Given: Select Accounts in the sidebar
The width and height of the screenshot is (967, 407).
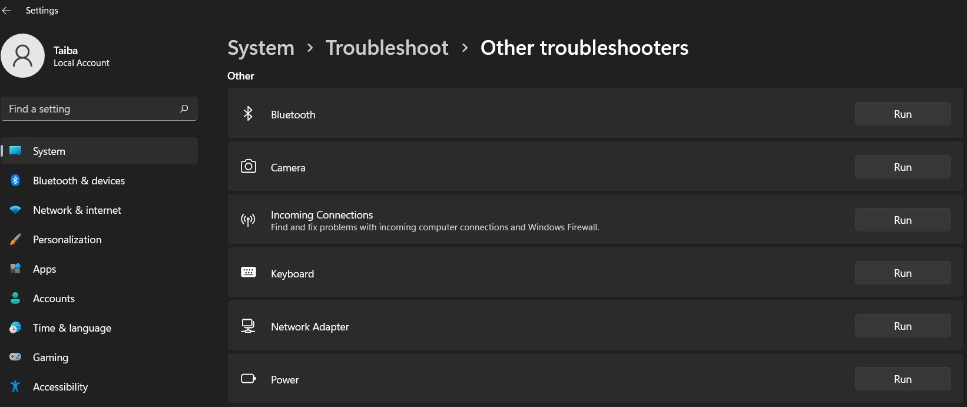Looking at the screenshot, I should click(53, 298).
